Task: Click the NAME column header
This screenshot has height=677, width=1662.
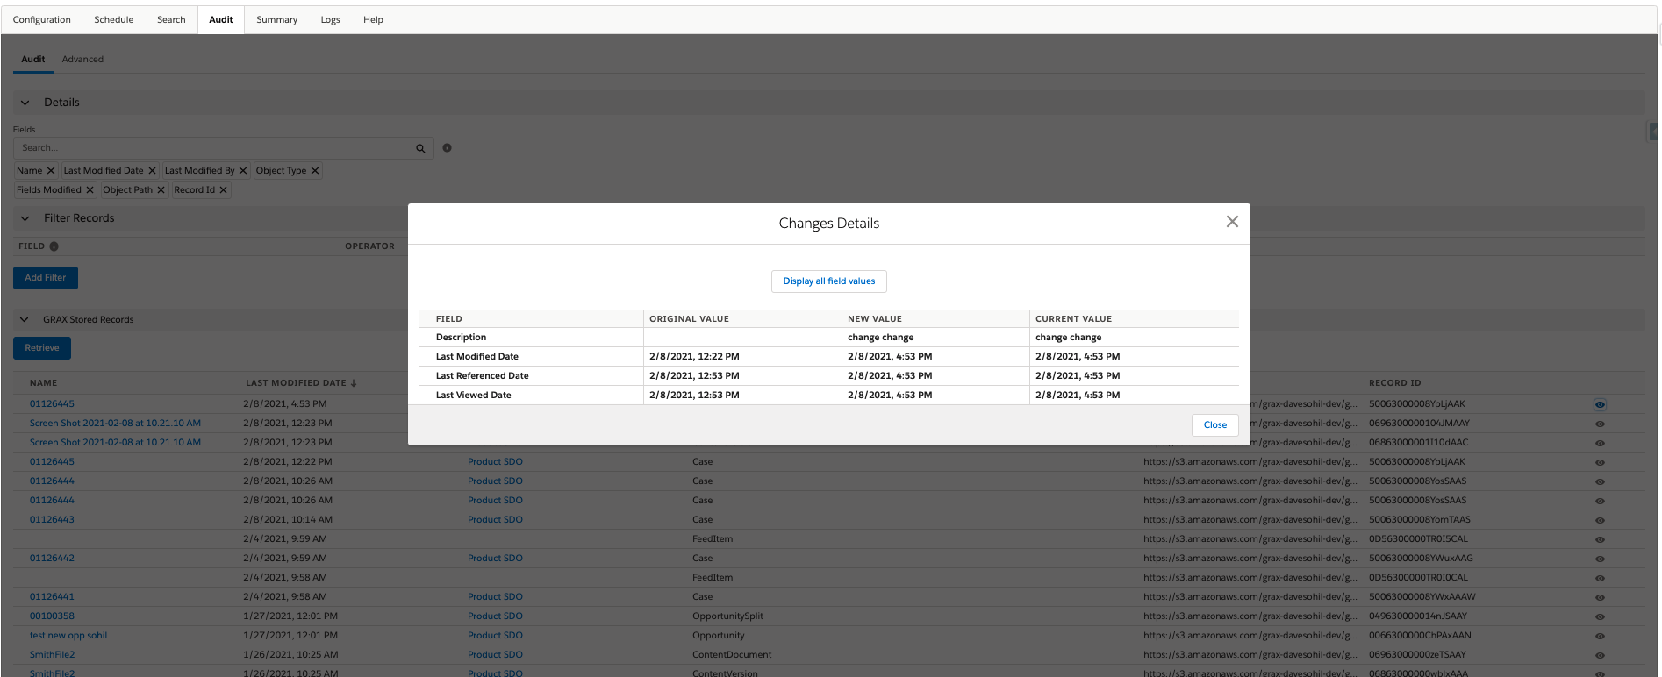Action: pos(43,383)
